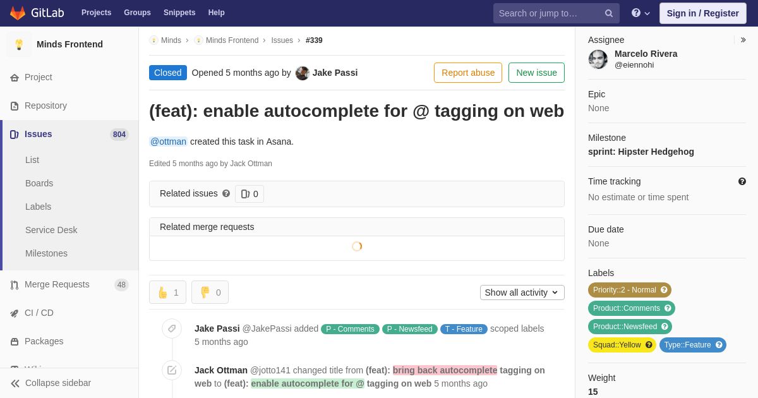758x398 pixels.
Task: Click Minds Frontend breadcrumb link
Action: point(232,40)
